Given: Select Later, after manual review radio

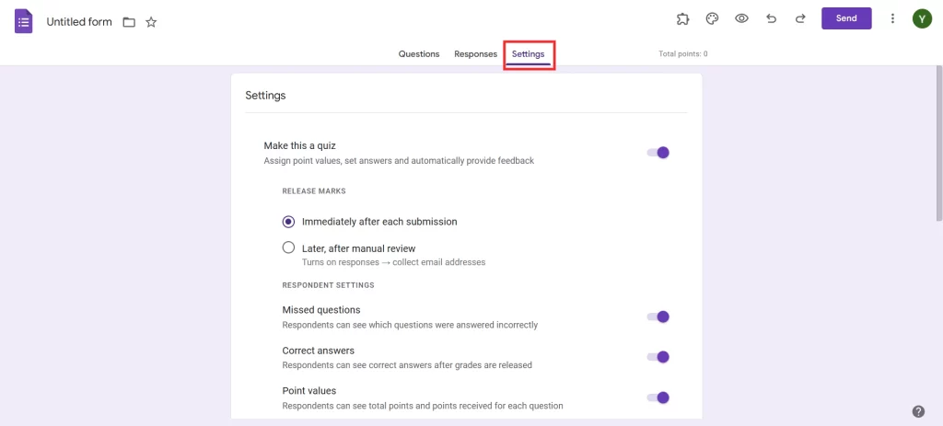Looking at the screenshot, I should pyautogui.click(x=288, y=248).
